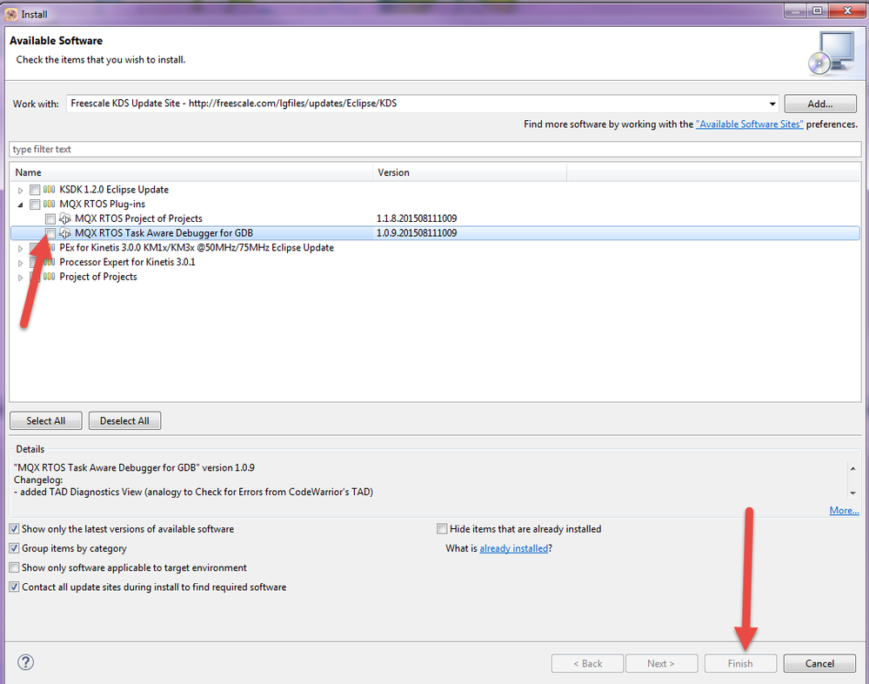
Task: Expand the Project of Projects node
Action: [x=21, y=277]
